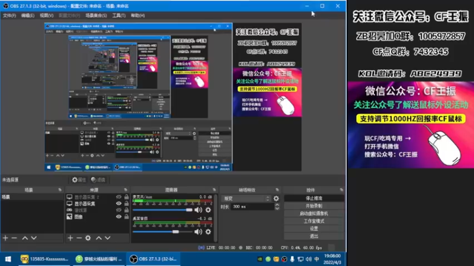
Task: Open the 渐变 transition type dropdown
Action: click(x=246, y=199)
